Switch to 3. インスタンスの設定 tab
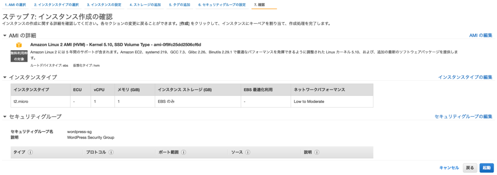Viewport: 497px width, 175px height. point(104,5)
